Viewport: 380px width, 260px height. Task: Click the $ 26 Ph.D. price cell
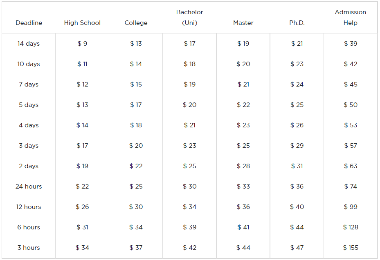pyautogui.click(x=297, y=125)
